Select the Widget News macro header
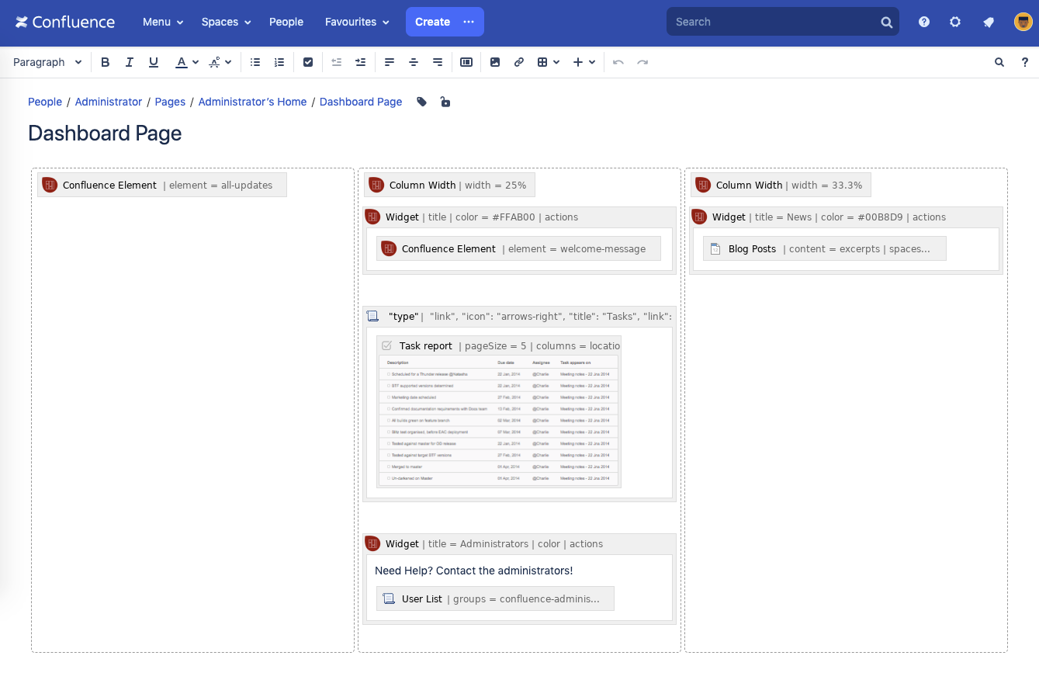The height and width of the screenshot is (673, 1039). [846, 217]
